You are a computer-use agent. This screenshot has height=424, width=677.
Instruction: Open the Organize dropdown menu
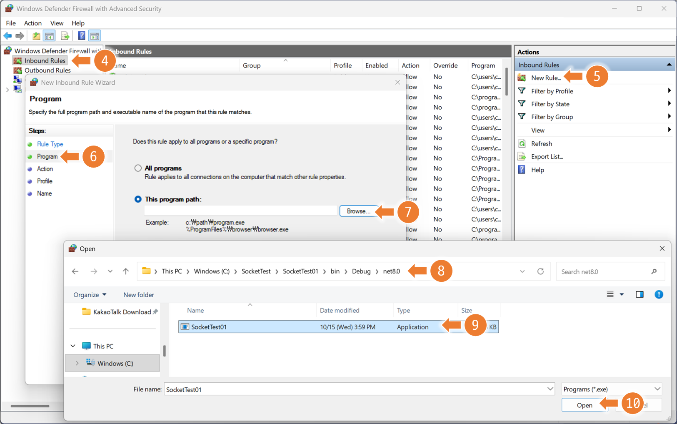pos(90,295)
